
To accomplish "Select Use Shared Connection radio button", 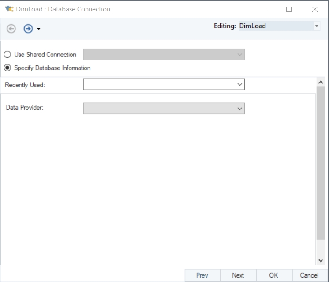I will tap(7, 54).
